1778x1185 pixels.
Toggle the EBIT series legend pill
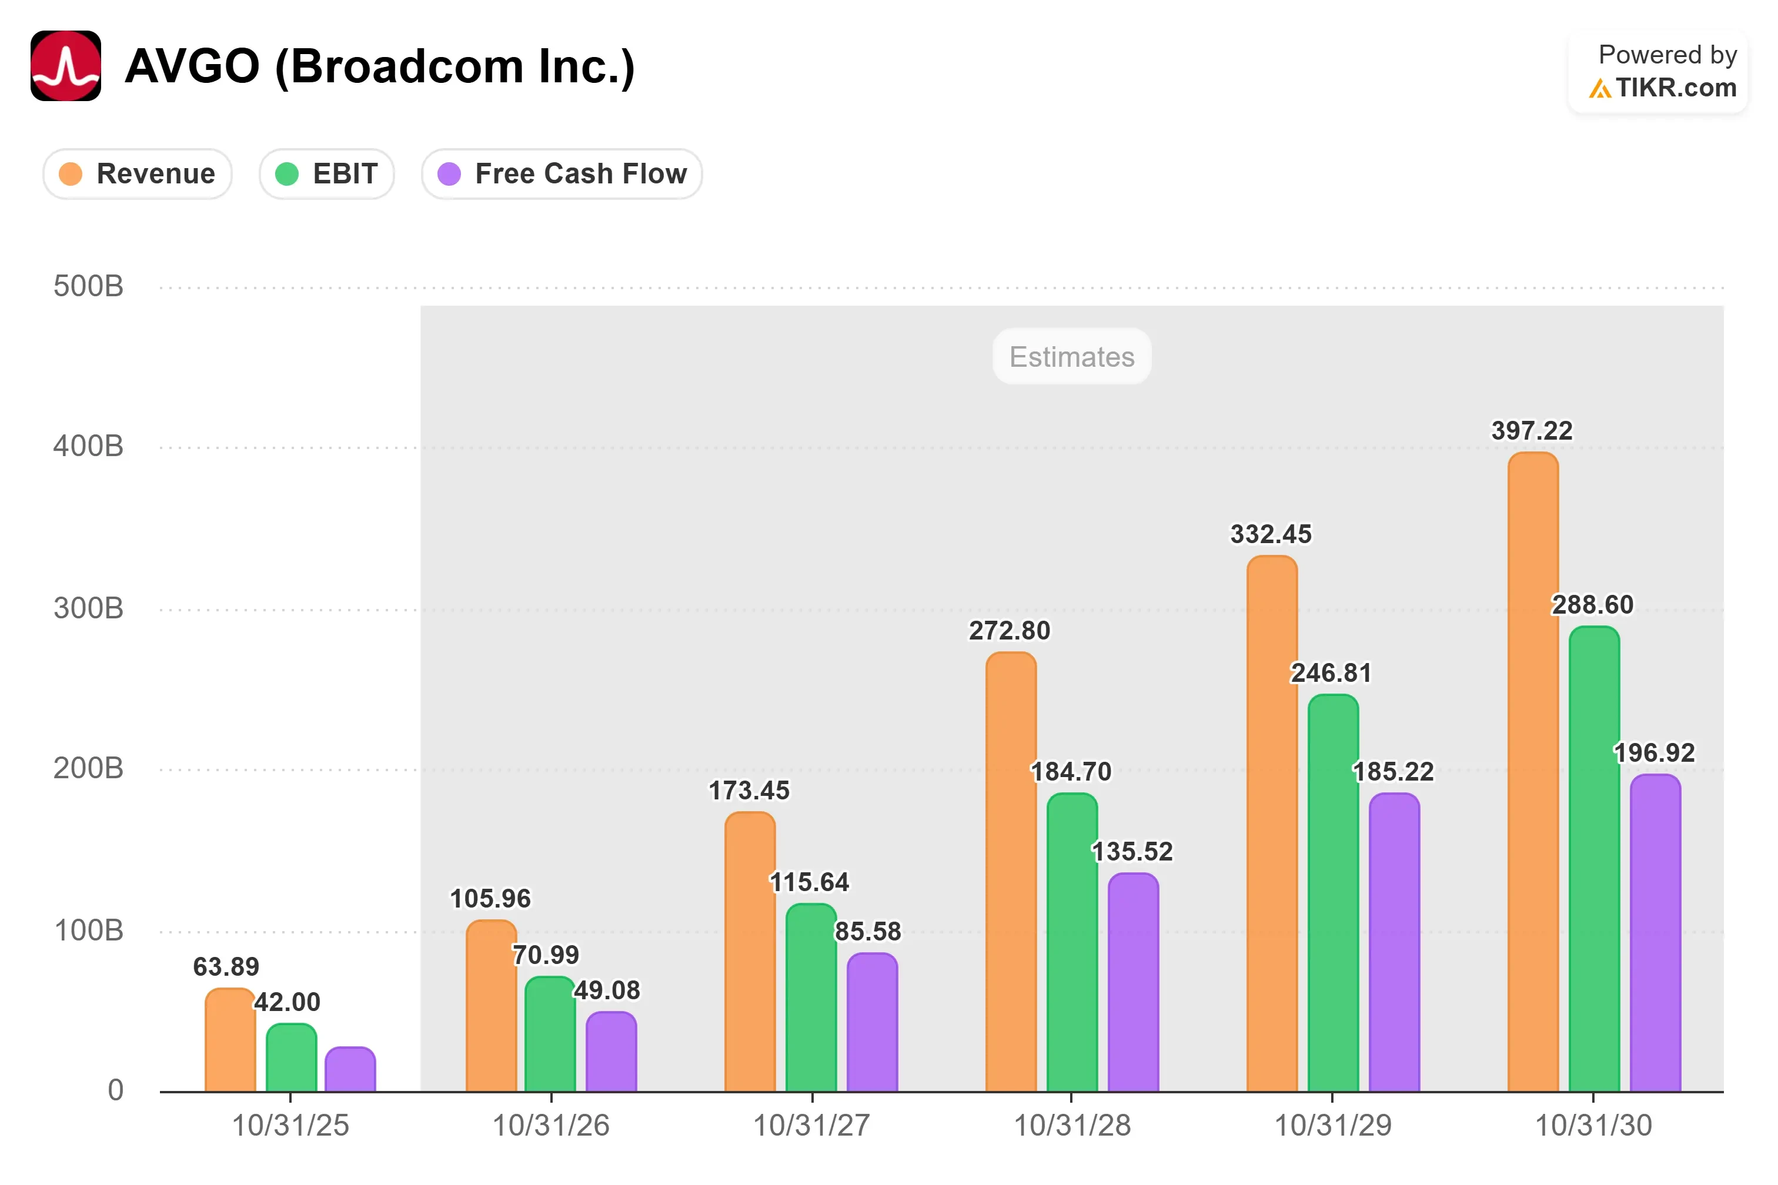point(326,174)
